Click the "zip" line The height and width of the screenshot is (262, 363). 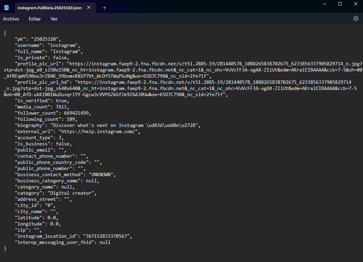tap(28, 230)
